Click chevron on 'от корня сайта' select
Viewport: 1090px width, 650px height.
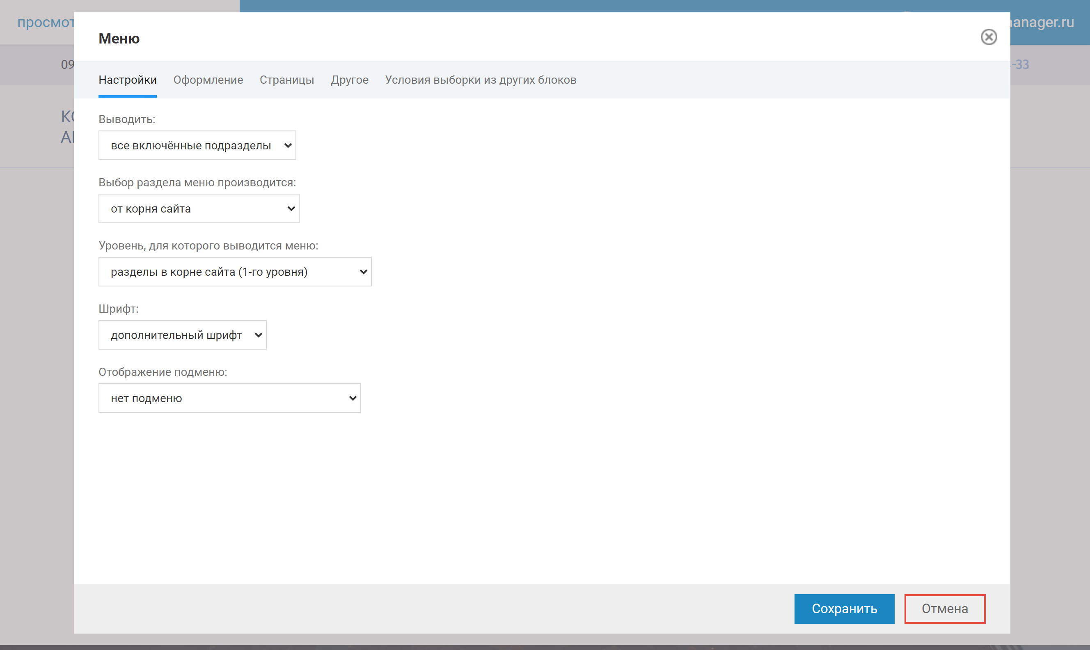[x=291, y=208]
